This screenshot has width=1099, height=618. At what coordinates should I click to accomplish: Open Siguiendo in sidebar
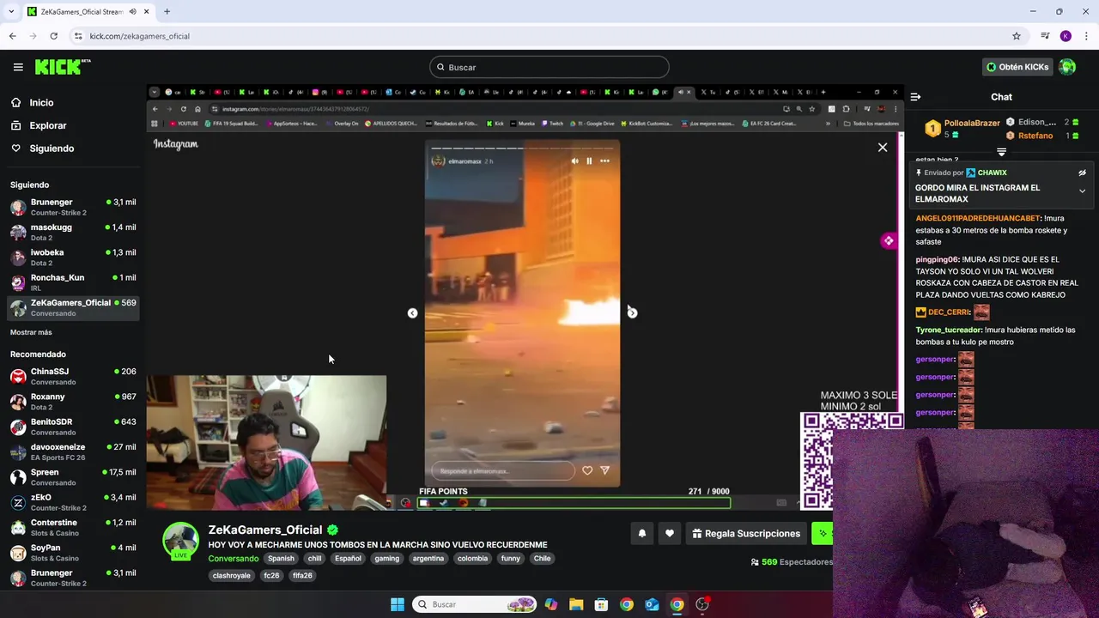click(52, 148)
